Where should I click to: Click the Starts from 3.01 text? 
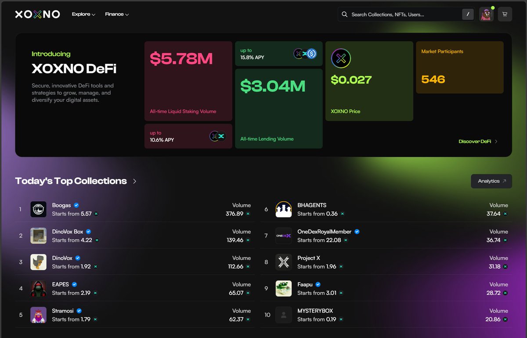317,293
